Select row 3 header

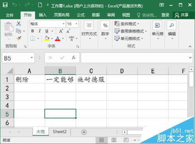pos(7,97)
